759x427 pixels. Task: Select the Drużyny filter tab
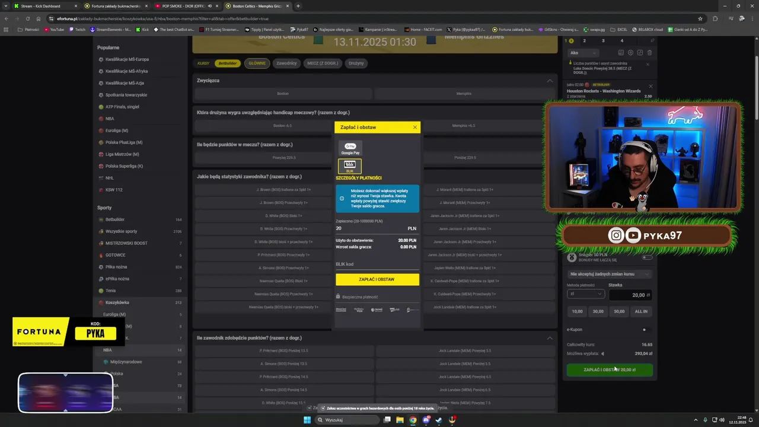point(356,63)
